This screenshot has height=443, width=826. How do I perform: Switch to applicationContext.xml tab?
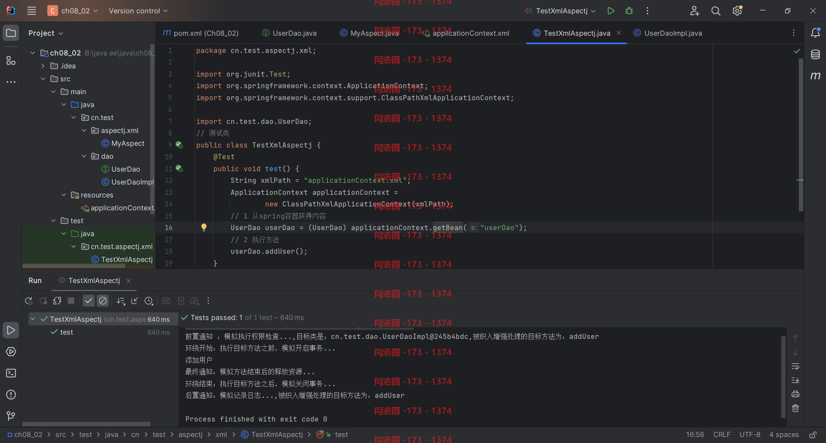coord(465,33)
